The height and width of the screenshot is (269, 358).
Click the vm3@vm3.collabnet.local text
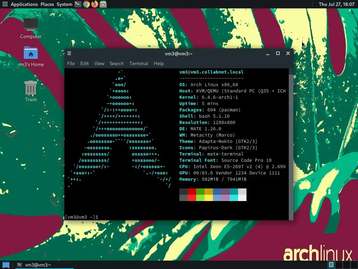(212, 72)
